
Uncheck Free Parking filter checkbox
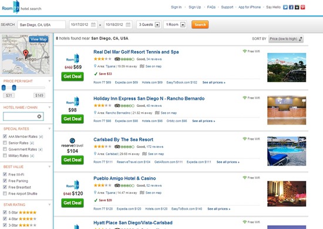point(5,181)
